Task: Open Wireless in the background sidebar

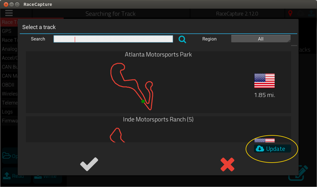Action: 9,94
